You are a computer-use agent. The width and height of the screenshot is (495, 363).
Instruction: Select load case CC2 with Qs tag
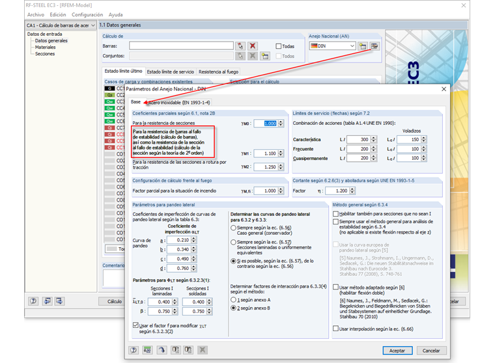[115, 95]
